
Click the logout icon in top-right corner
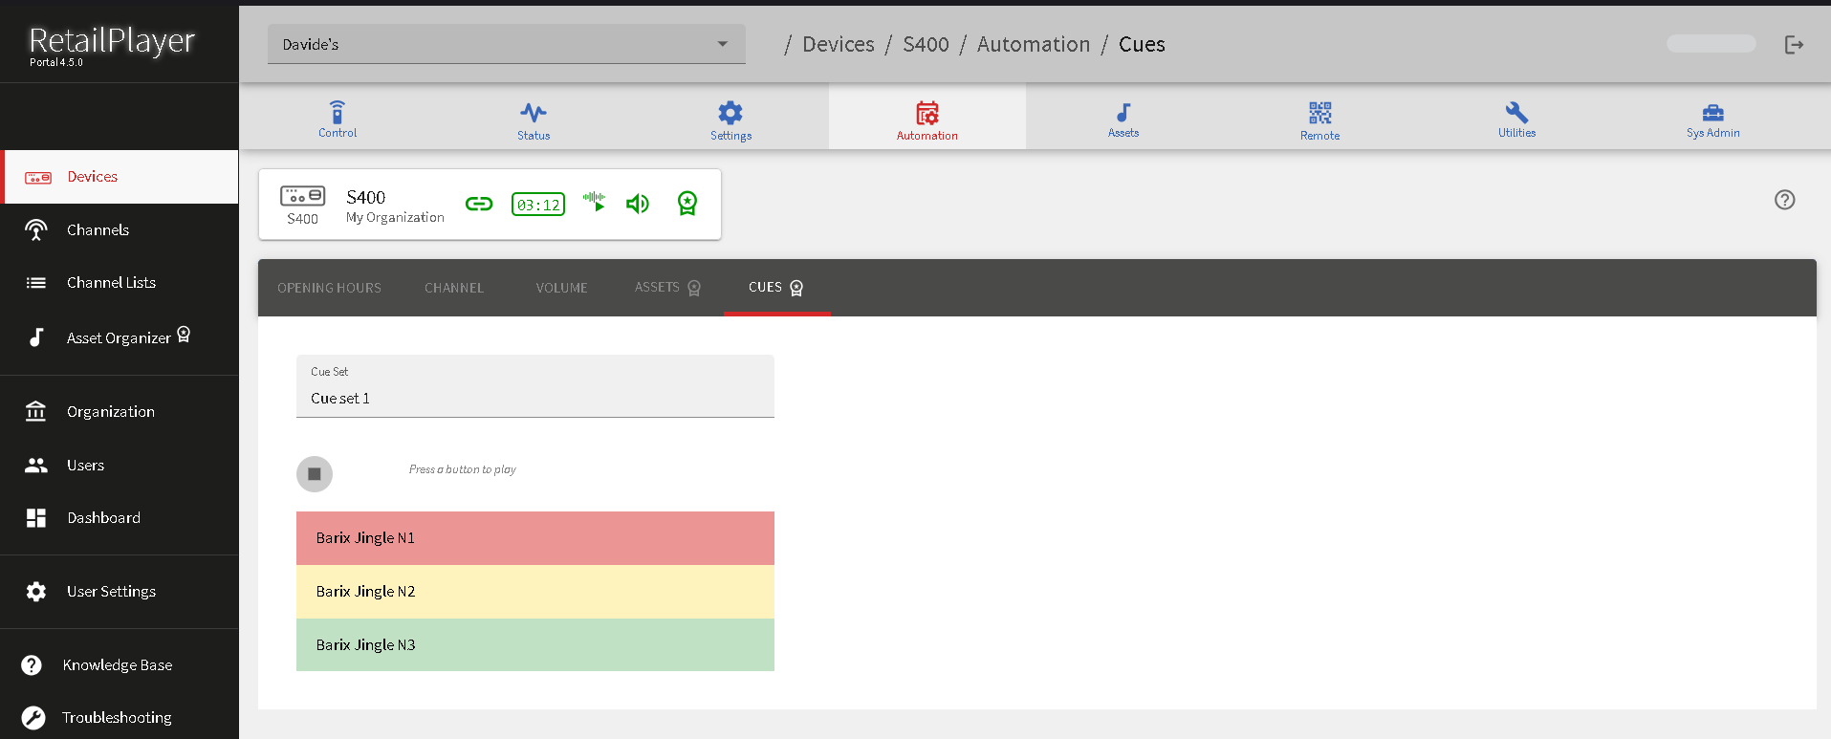1794,45
